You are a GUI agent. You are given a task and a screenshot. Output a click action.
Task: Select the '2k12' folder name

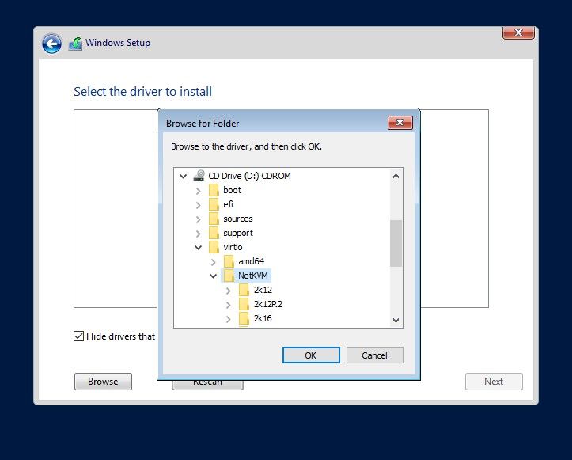[x=263, y=290]
